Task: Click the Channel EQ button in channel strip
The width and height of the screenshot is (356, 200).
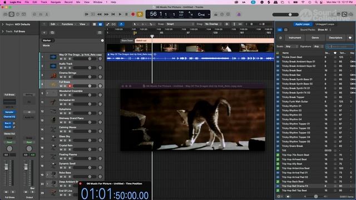Action: [x=9, y=117]
